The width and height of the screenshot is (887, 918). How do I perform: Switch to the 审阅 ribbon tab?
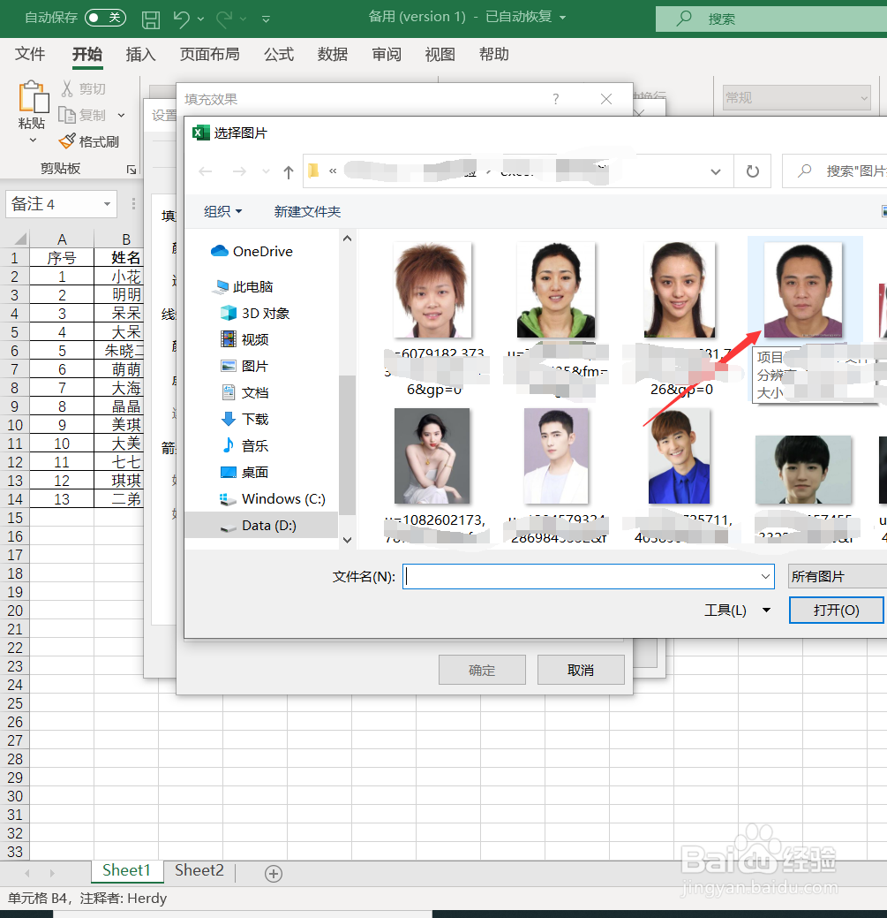pyautogui.click(x=387, y=54)
